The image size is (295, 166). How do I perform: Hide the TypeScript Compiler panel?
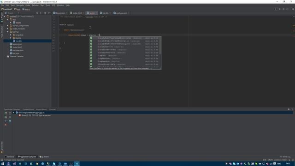(293, 109)
